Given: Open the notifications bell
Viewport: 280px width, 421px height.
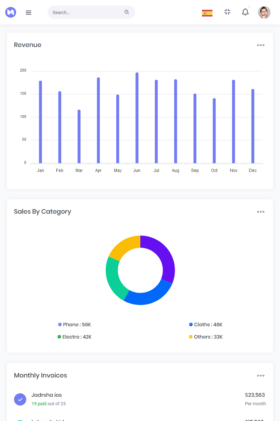Looking at the screenshot, I should tap(245, 12).
